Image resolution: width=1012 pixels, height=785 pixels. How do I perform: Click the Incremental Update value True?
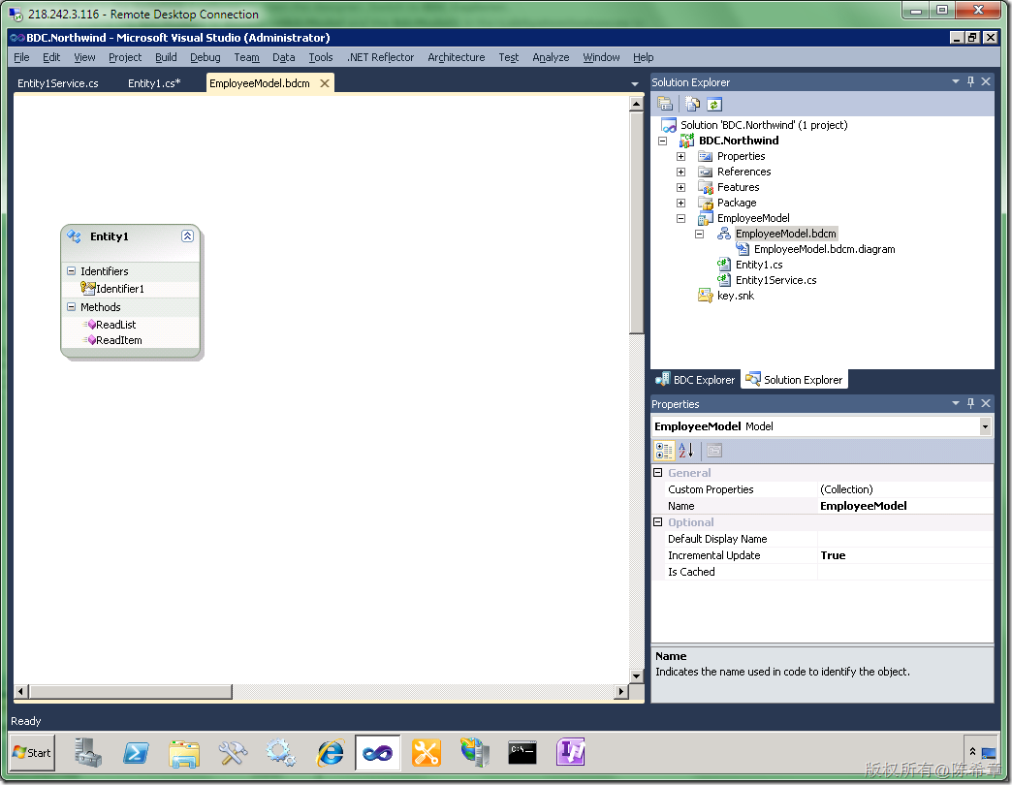[x=833, y=555]
